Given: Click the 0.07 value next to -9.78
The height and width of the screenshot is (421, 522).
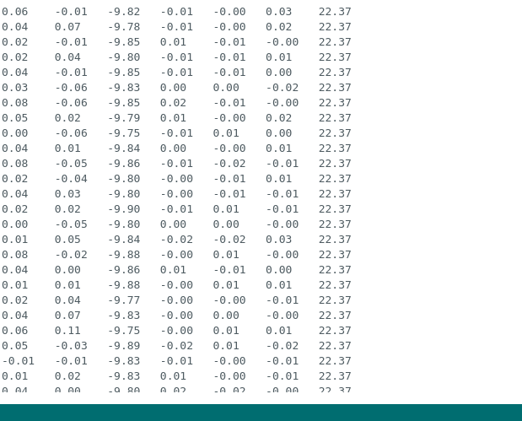Looking at the screenshot, I should pyautogui.click(x=67, y=27).
